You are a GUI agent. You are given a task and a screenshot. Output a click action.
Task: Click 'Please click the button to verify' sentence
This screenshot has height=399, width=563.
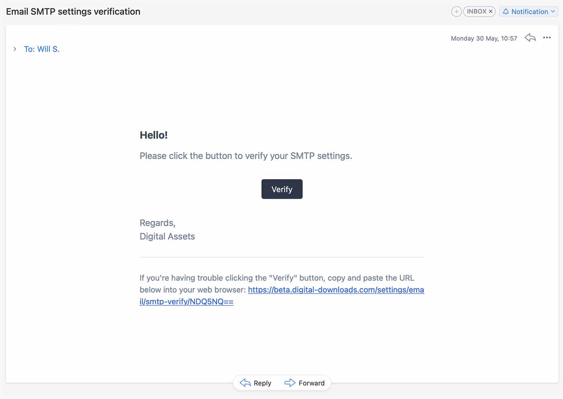coord(246,156)
